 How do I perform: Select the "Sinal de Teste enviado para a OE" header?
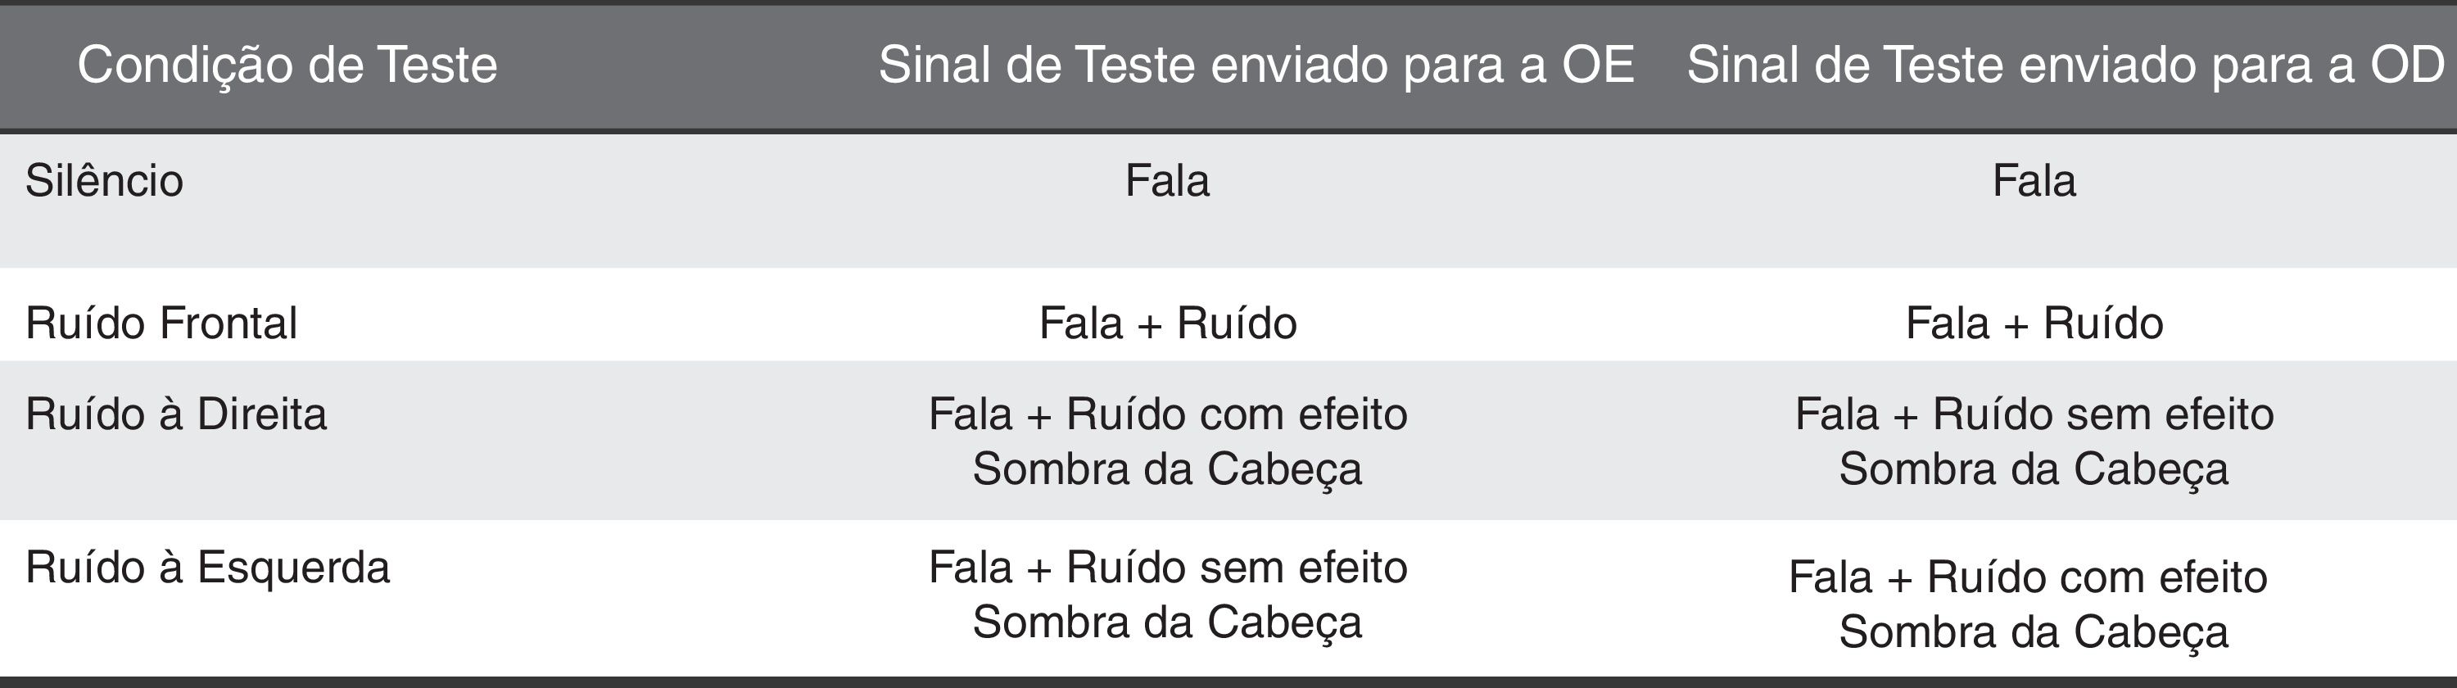point(1256,65)
